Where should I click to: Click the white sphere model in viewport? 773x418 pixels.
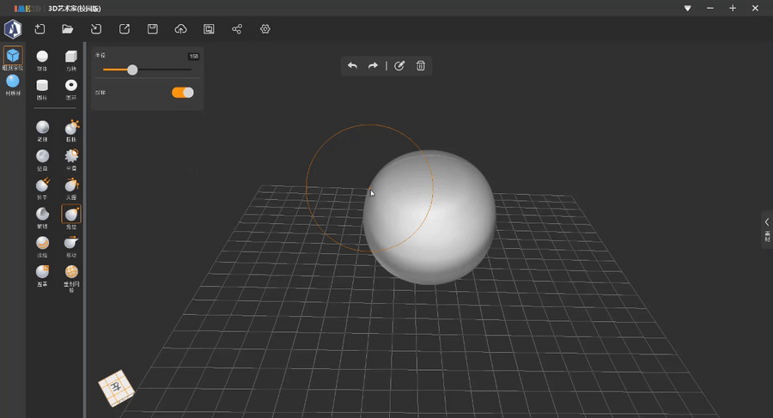point(429,217)
